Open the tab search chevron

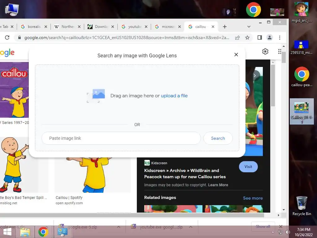coord(249,27)
